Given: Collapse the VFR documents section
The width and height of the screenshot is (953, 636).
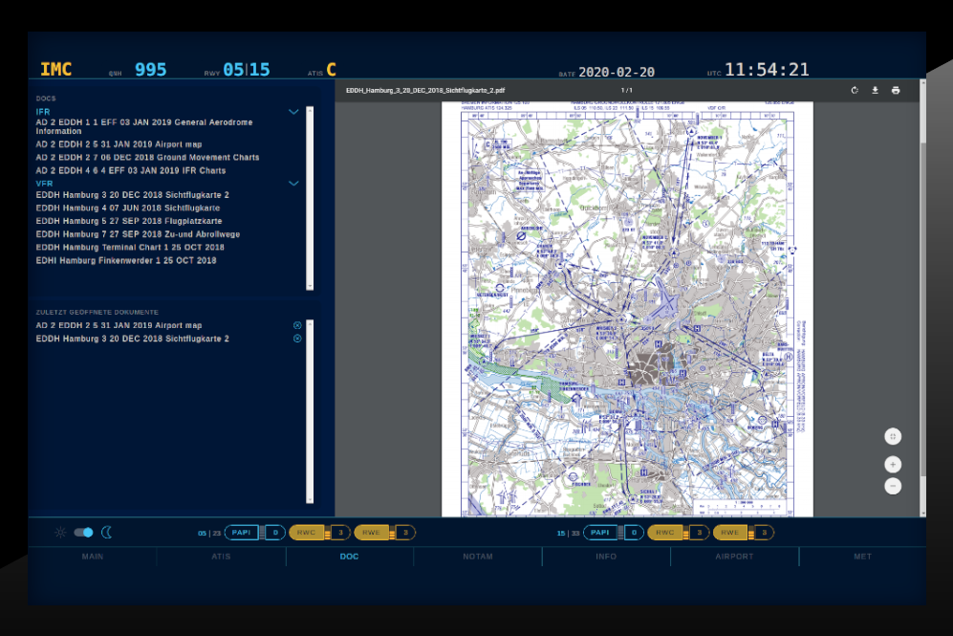Looking at the screenshot, I should [294, 183].
